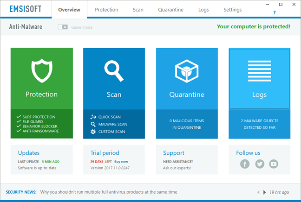Open the security news headline
The width and height of the screenshot is (301, 202).
(x=109, y=192)
